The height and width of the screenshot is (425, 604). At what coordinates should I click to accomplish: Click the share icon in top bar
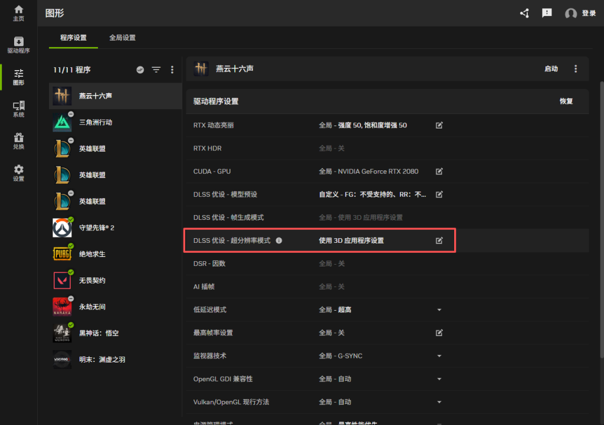click(524, 13)
